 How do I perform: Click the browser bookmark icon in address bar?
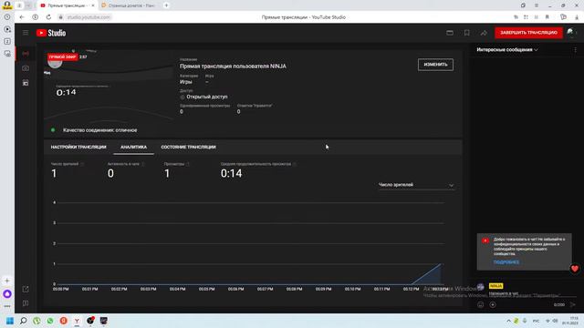[547, 17]
